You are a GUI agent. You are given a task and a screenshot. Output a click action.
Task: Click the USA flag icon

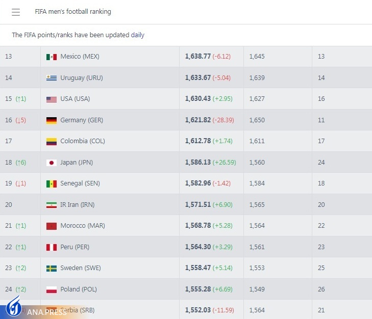point(51,99)
